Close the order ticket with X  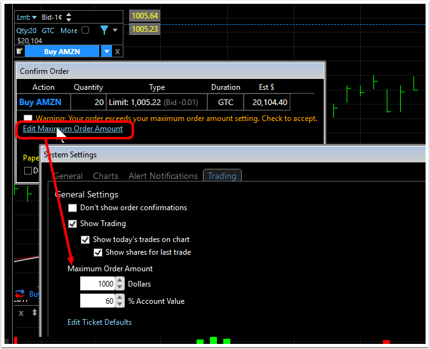(x=118, y=52)
